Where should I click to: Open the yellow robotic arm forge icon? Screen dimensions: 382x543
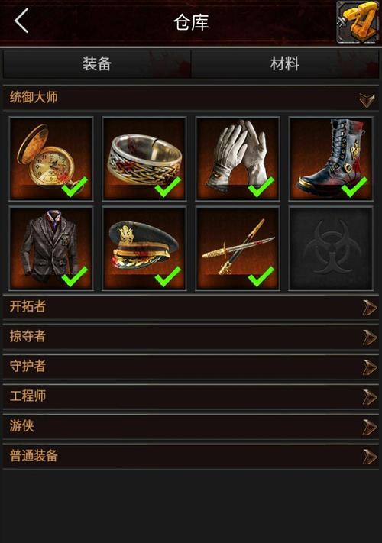coord(358,22)
